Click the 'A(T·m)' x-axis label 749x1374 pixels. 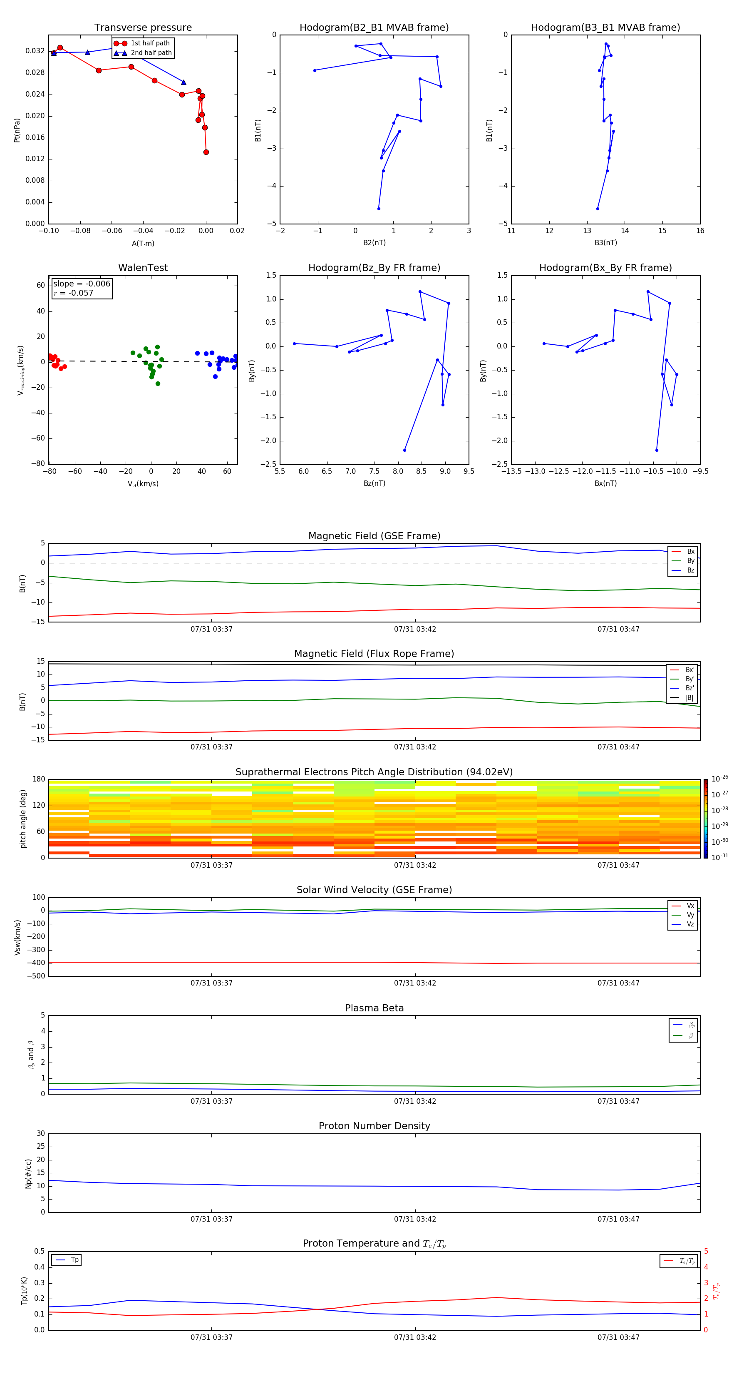point(143,243)
